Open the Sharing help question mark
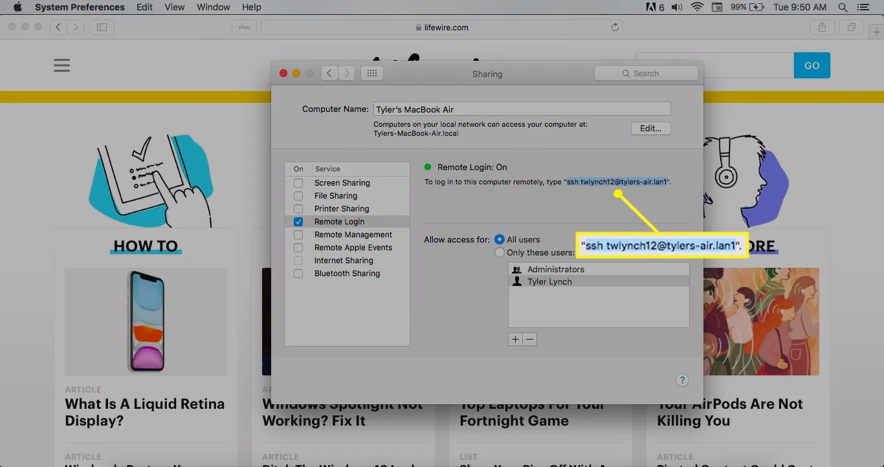The height and width of the screenshot is (467, 884). click(682, 380)
